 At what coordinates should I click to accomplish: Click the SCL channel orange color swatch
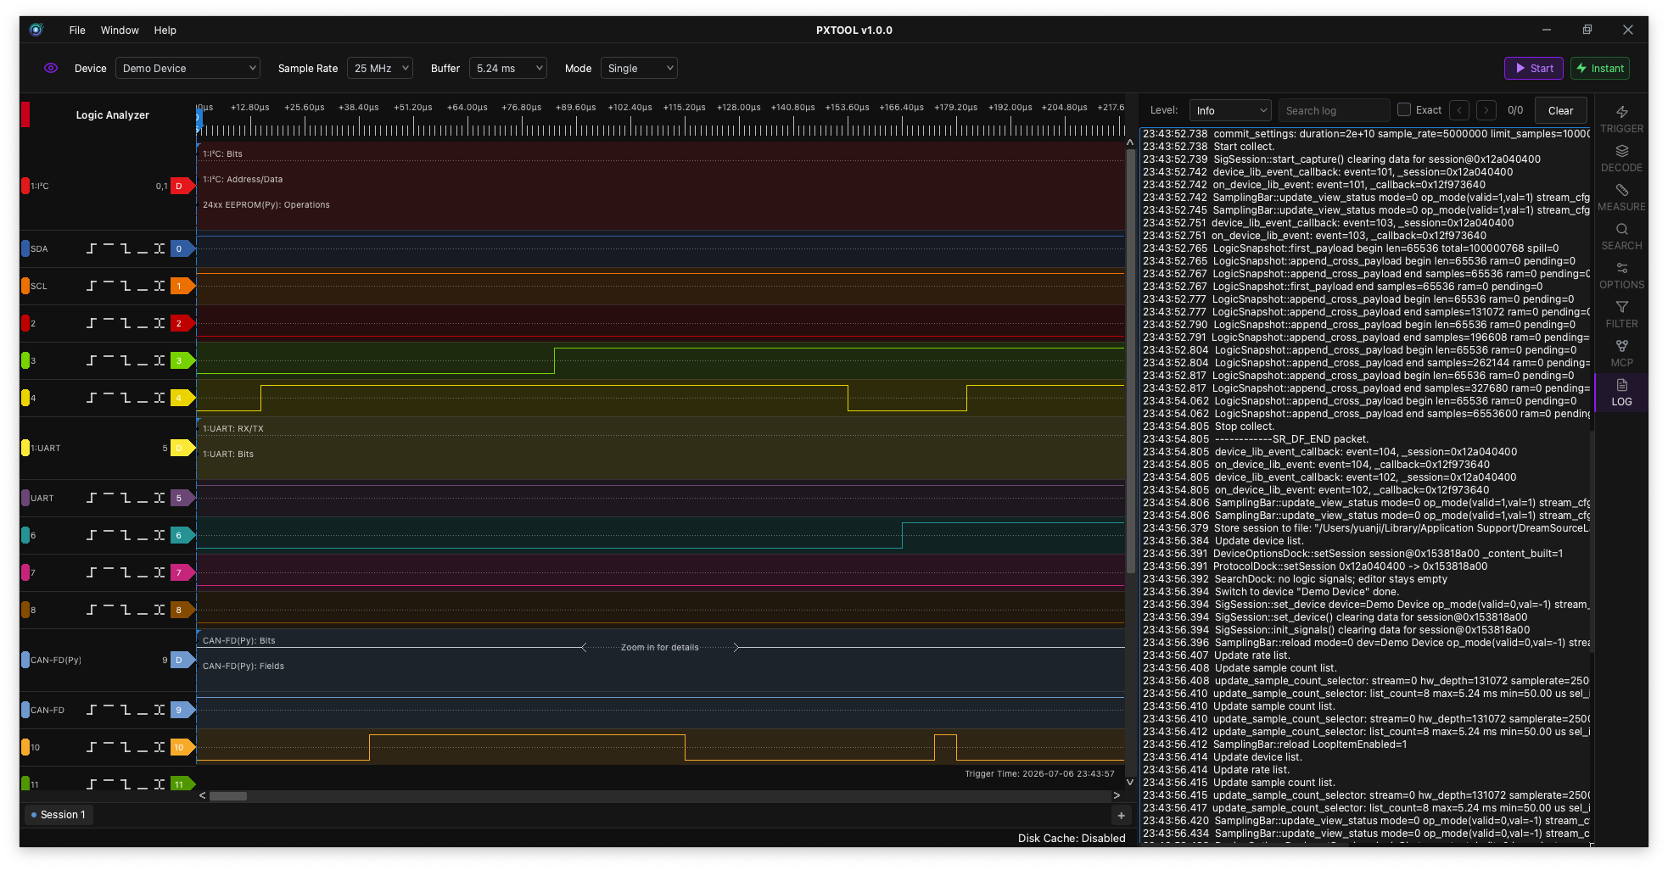[25, 286]
